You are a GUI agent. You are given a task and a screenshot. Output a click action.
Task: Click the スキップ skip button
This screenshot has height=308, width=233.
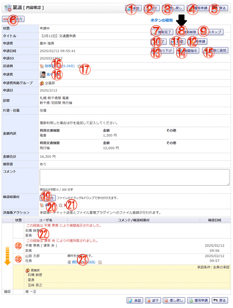click(212, 32)
